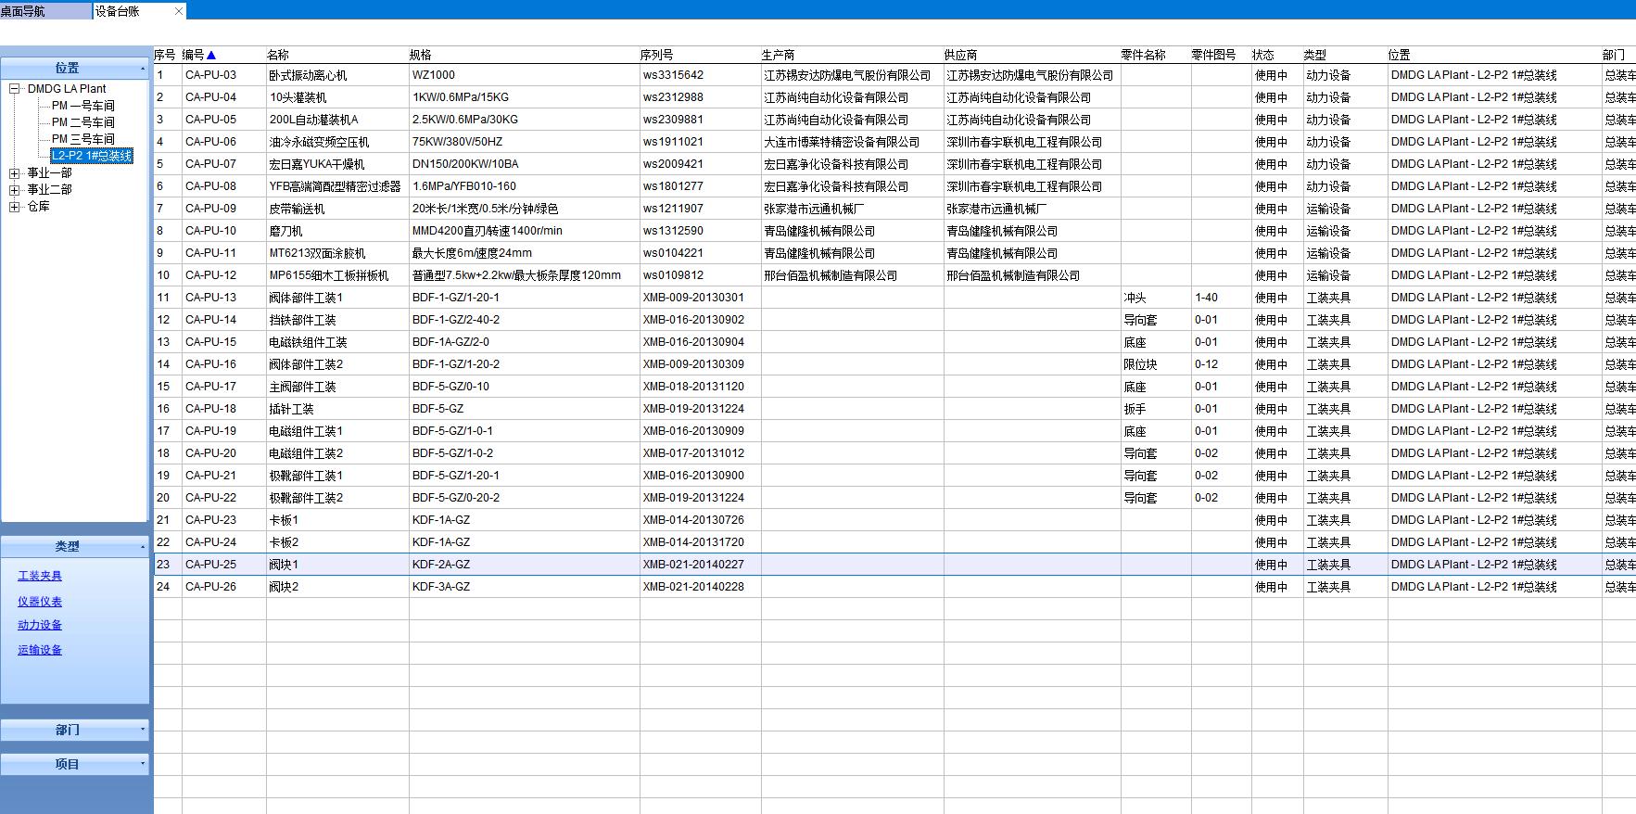Expand the 事业二部 tree node
The height and width of the screenshot is (814, 1636).
(x=15, y=190)
